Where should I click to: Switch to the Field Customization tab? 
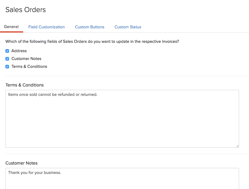tap(46, 27)
